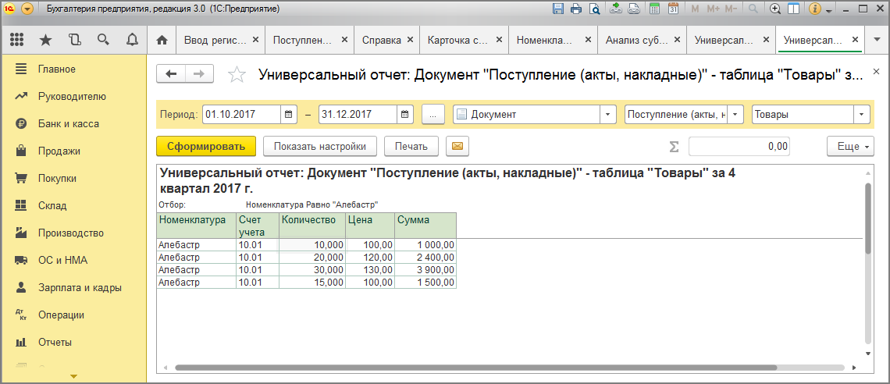This screenshot has height=384, width=890.
Task: Add report to favorites with star outline
Action: 235,75
